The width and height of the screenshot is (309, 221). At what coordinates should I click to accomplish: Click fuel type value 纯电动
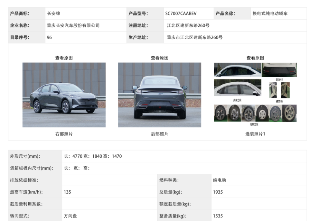220,180
